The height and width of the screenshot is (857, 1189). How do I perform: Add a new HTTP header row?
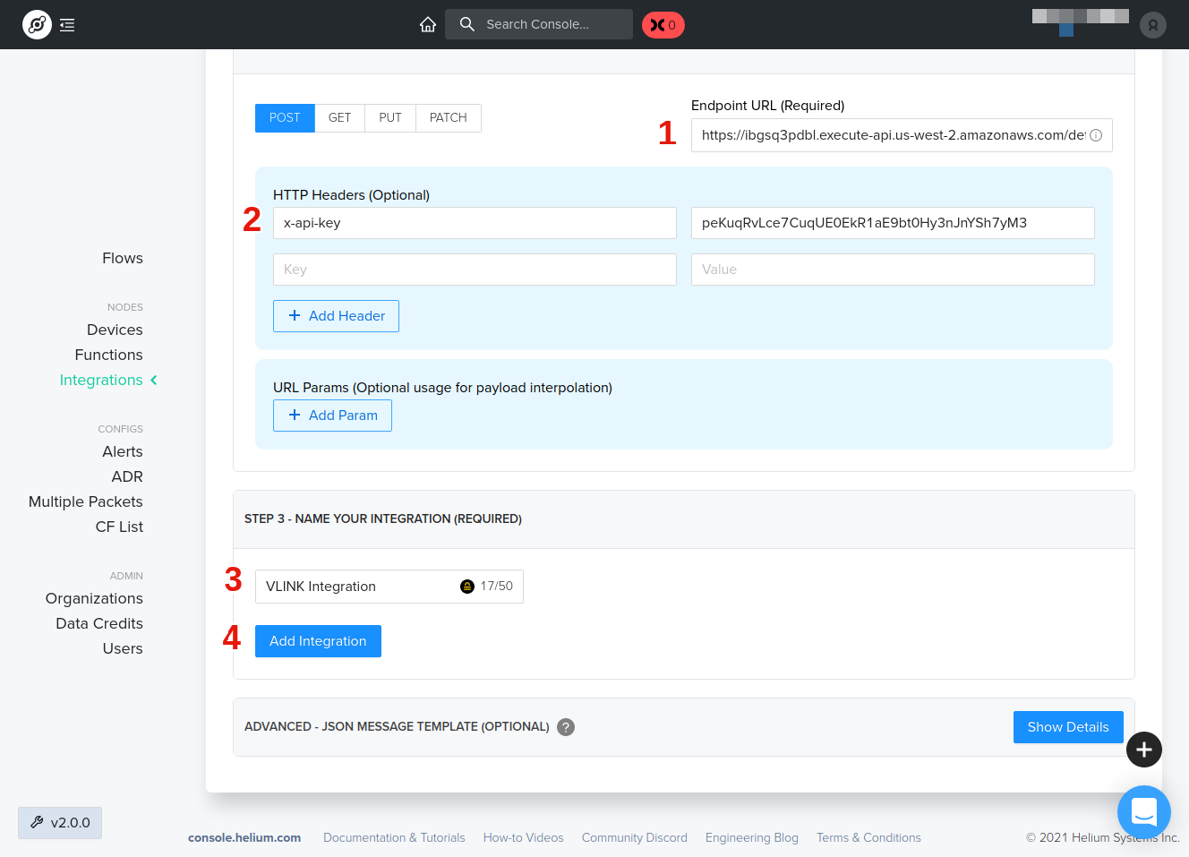click(x=336, y=316)
